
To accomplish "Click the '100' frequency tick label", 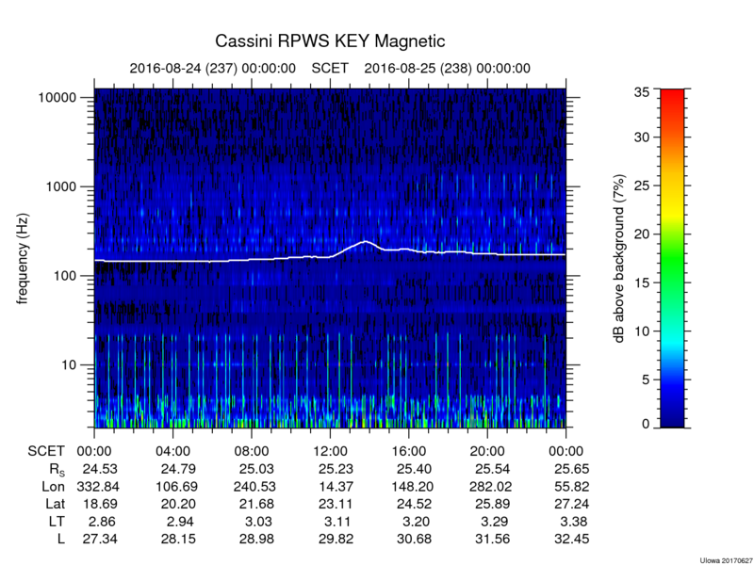I will pyautogui.click(x=65, y=276).
